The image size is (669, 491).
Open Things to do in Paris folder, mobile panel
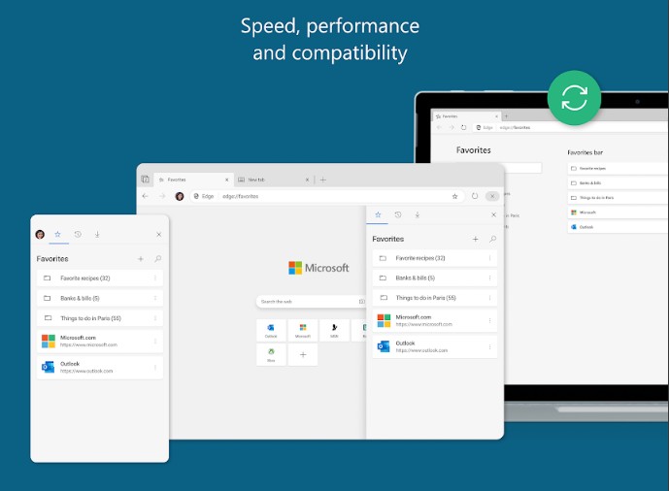(x=99, y=318)
